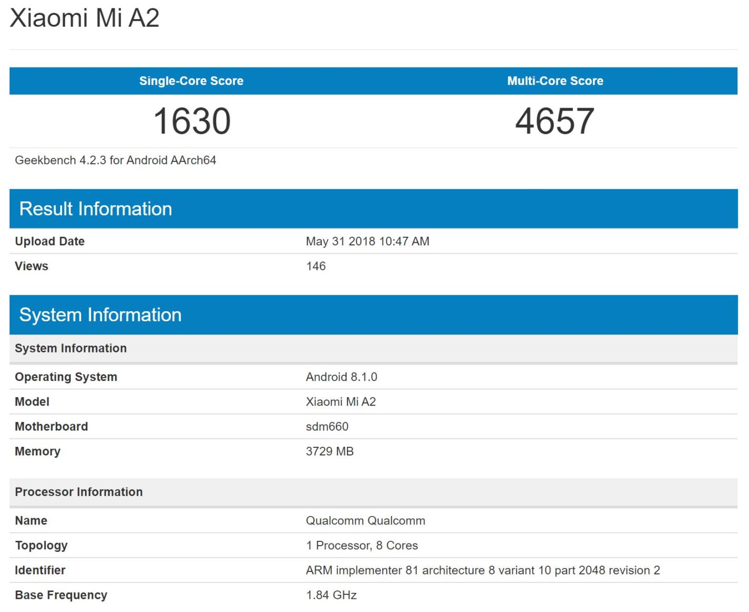Select the Multi-Core Score header
This screenshot has height=612, width=749.
[x=555, y=81]
